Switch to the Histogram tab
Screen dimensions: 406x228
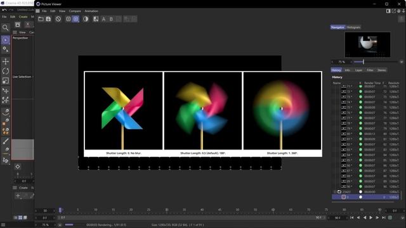coord(353,27)
